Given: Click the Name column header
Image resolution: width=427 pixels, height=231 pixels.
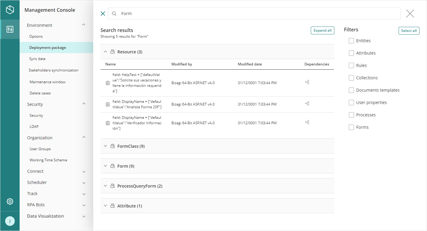Looking at the screenshot, I should pos(110,64).
